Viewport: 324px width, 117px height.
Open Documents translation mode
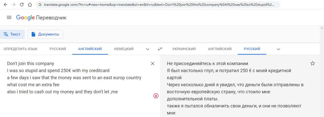point(45,34)
